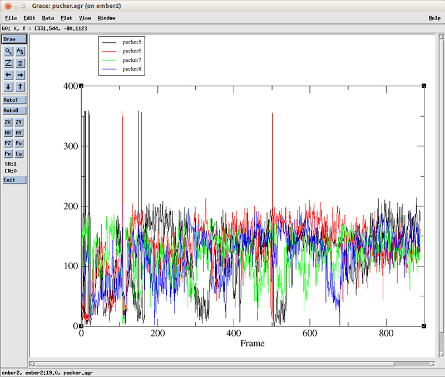
Task: Click the large Z zoom-in icon
Action: tap(8, 63)
